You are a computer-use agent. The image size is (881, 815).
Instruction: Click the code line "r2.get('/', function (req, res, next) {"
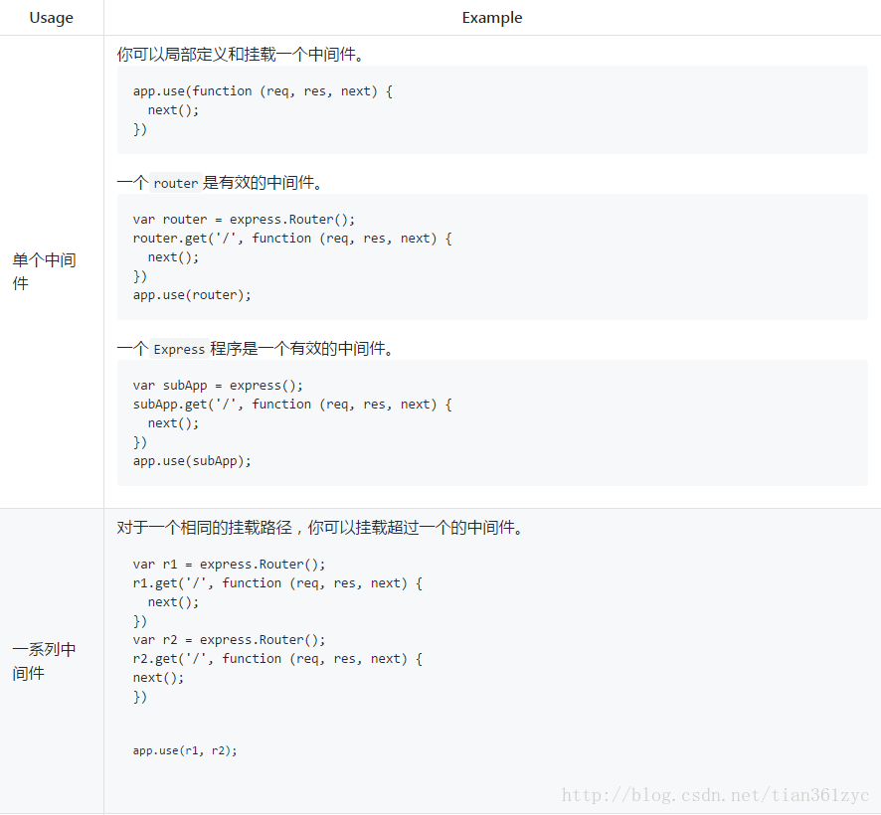pyautogui.click(x=277, y=658)
